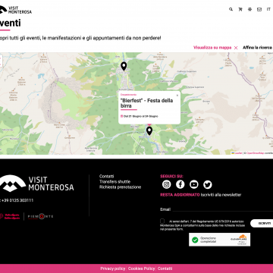273x273 pixels.
Task: Open the Twitter icon in footer
Action: click(x=208, y=184)
